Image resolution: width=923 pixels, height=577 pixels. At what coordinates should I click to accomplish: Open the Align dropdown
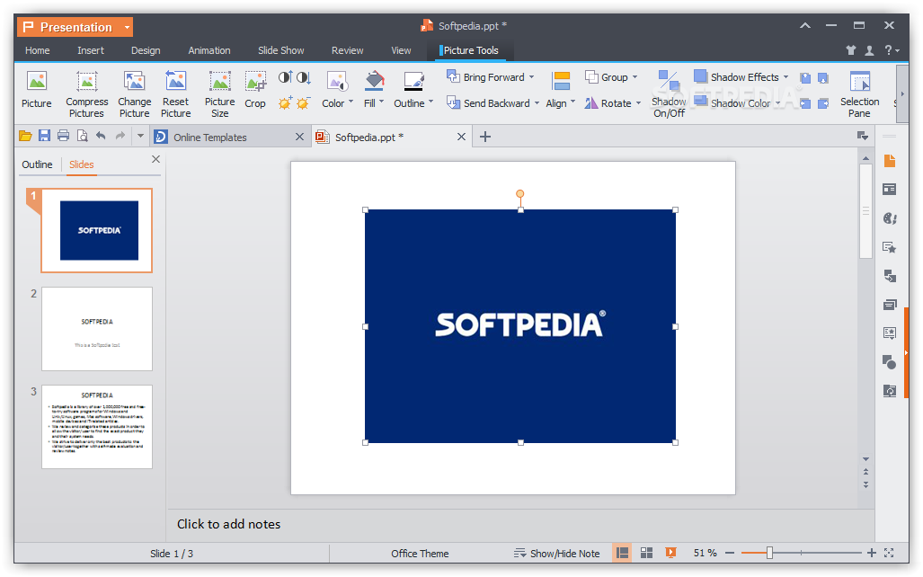click(572, 102)
